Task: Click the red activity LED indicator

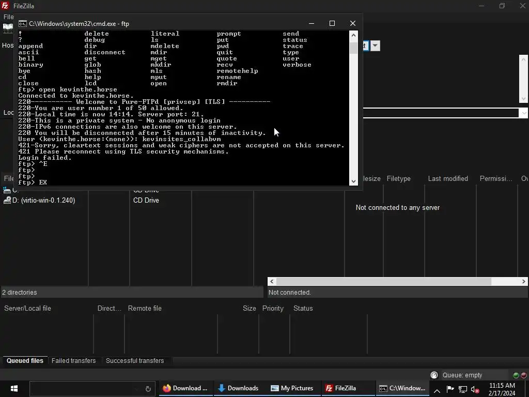Action: pyautogui.click(x=524, y=375)
